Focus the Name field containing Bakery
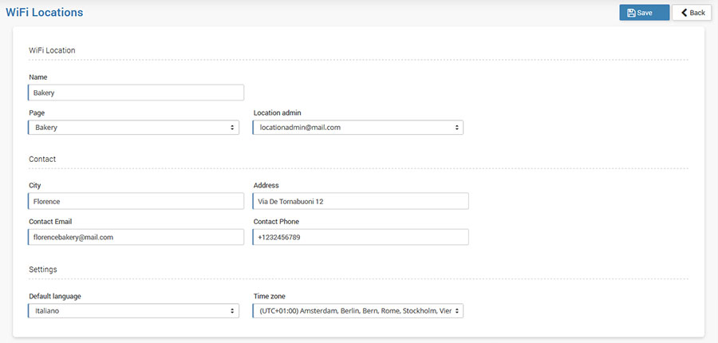Image resolution: width=718 pixels, height=343 pixels. coord(136,93)
